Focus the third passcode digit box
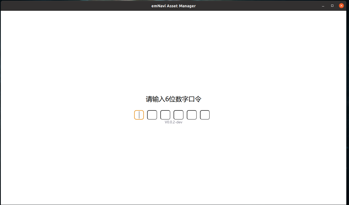 pyautogui.click(x=165, y=115)
